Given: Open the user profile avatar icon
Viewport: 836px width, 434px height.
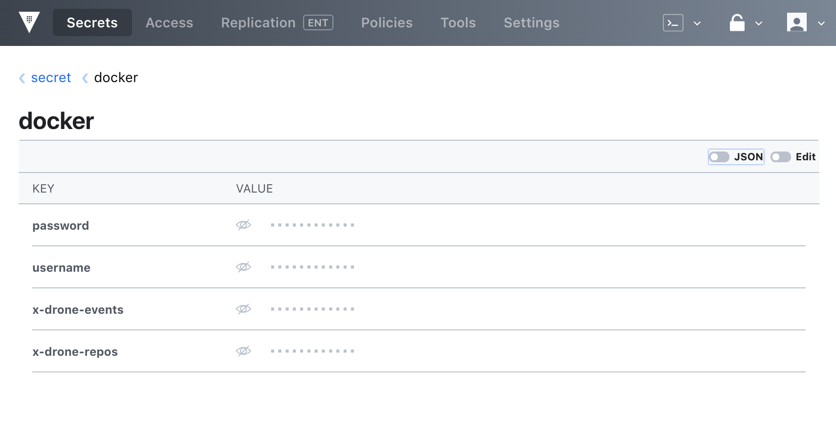Looking at the screenshot, I should 797,22.
